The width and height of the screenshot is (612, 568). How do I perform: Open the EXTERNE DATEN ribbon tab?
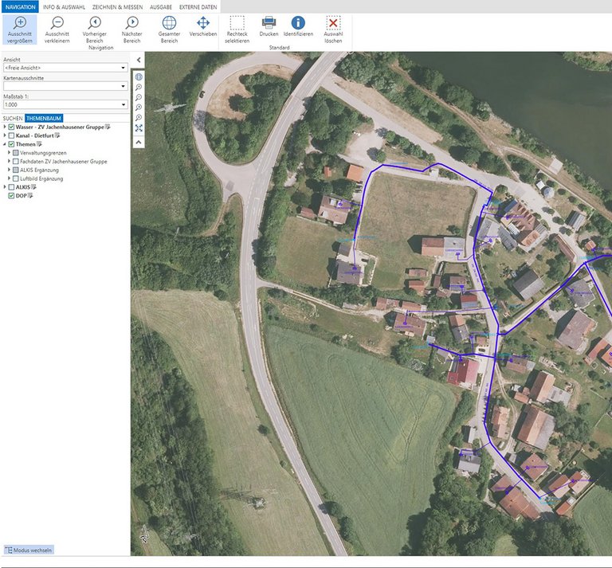pyautogui.click(x=198, y=7)
